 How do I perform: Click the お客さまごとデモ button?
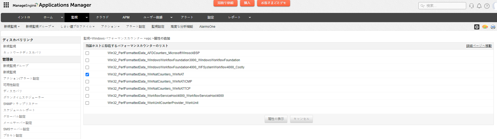273,3
